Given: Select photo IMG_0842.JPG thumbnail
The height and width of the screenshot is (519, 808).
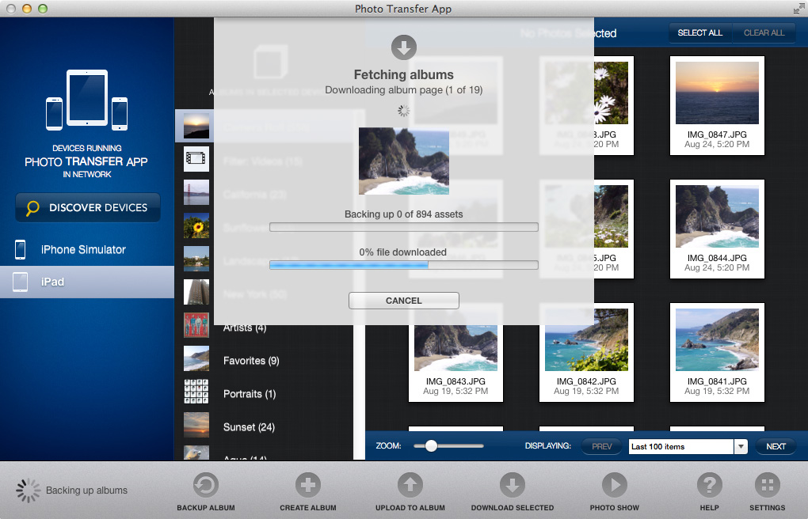Looking at the screenshot, I should point(586,340).
